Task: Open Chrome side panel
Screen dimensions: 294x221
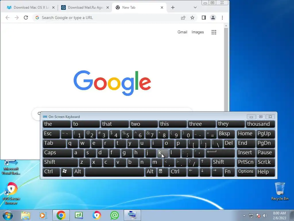Action: click(204, 18)
